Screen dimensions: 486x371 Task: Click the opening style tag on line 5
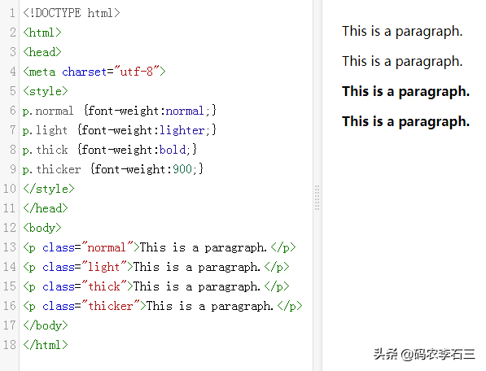[46, 91]
